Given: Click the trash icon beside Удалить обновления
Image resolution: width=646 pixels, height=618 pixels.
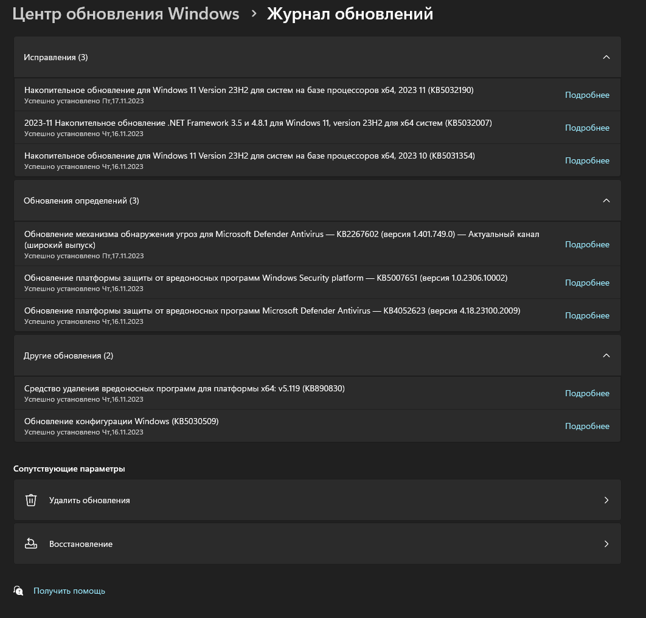Looking at the screenshot, I should click(31, 500).
